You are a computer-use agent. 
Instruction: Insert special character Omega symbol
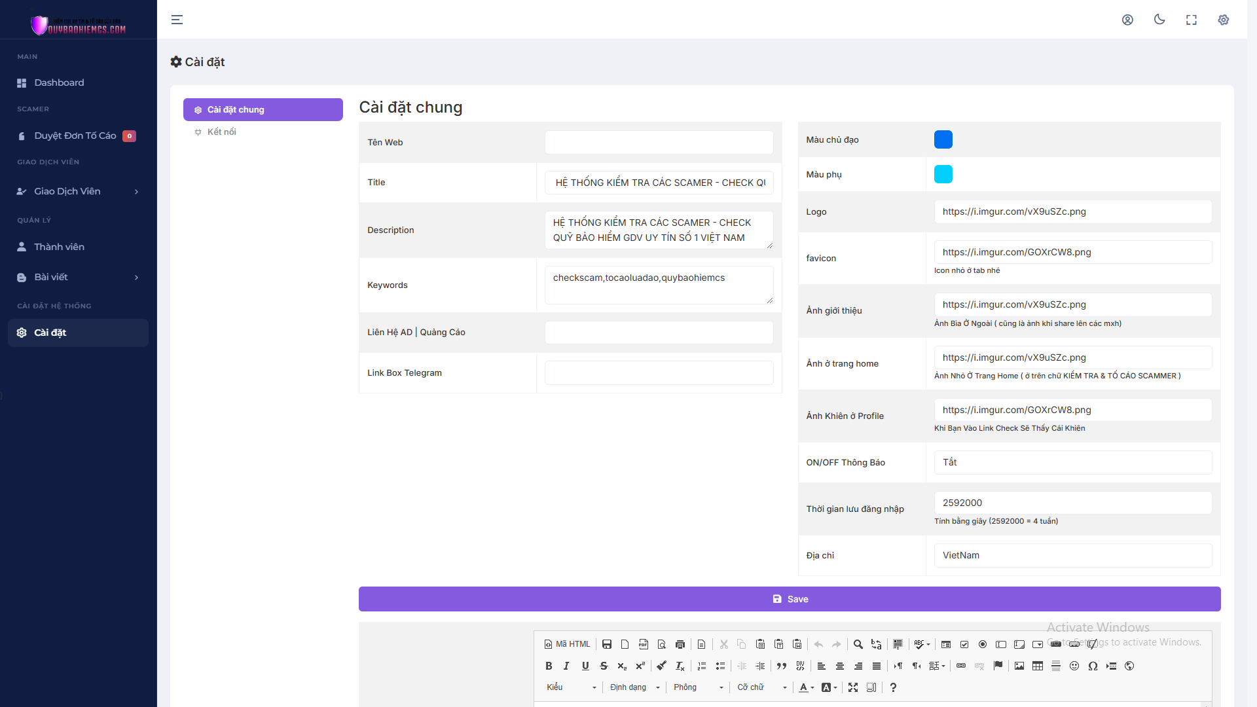[1093, 666]
